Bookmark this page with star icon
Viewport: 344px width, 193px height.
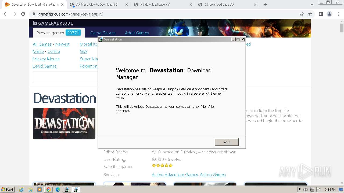tap(310, 14)
